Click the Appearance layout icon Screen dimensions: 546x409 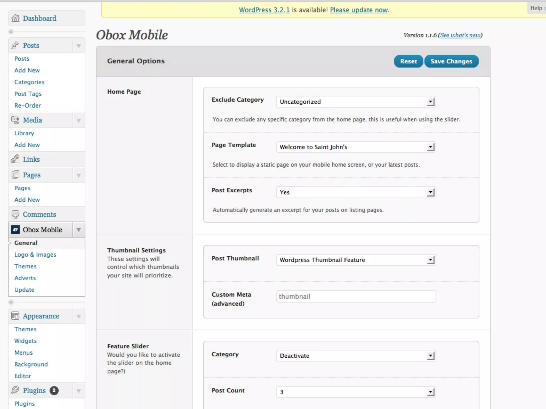coord(15,316)
